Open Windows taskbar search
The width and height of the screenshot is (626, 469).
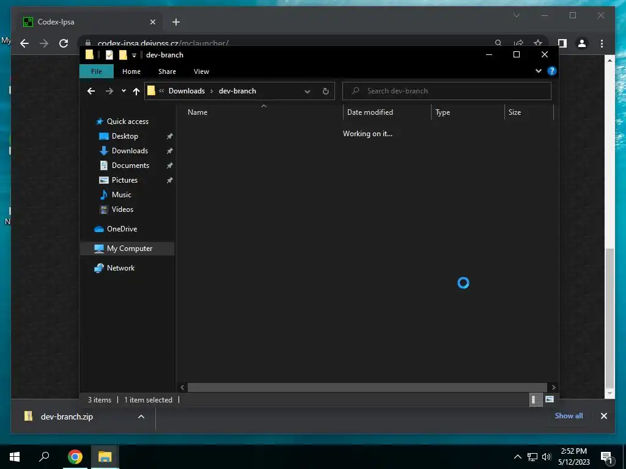click(44, 457)
